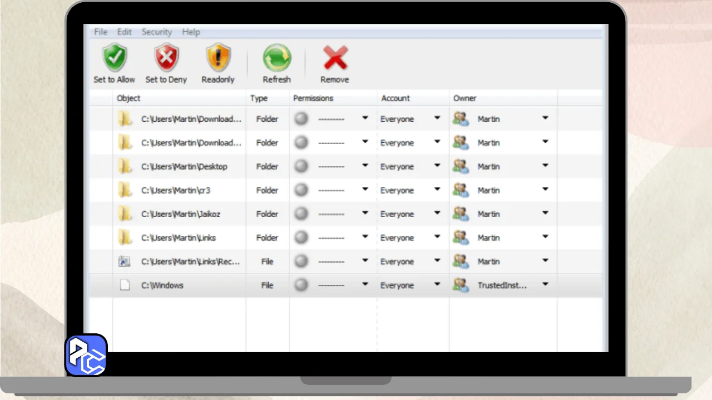Click the TrustedInst... owner users icon
This screenshot has width=712, height=400.
click(x=461, y=285)
